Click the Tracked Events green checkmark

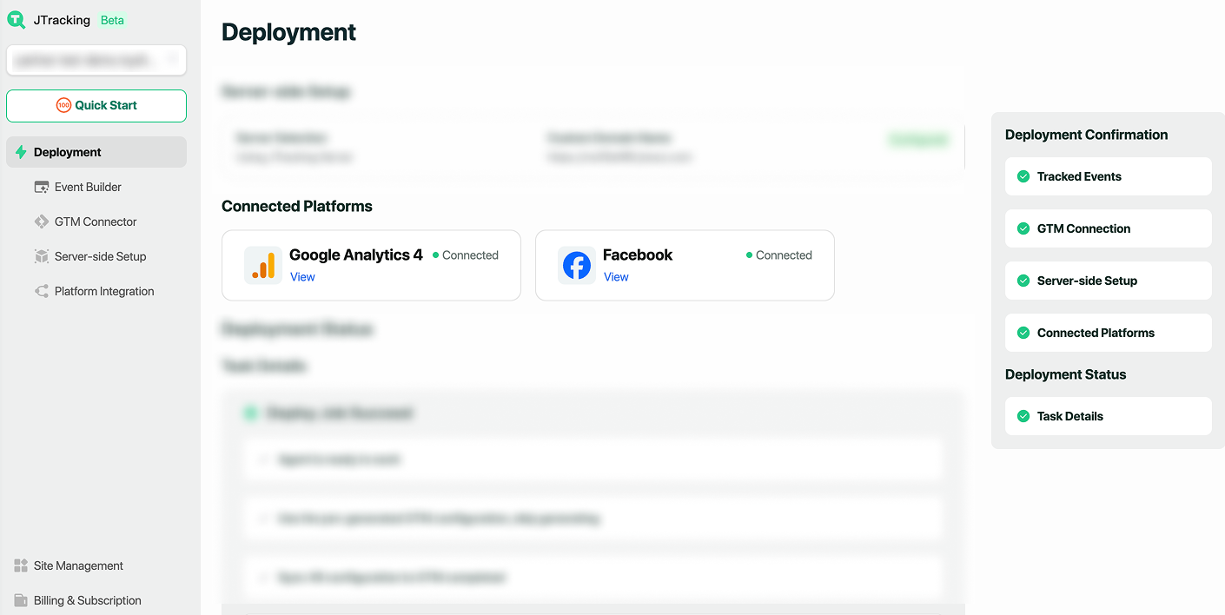(1023, 176)
